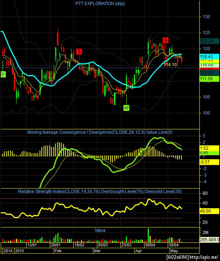
Task: Click the 09/04 date on the time axis
Action: [x=150, y=245]
